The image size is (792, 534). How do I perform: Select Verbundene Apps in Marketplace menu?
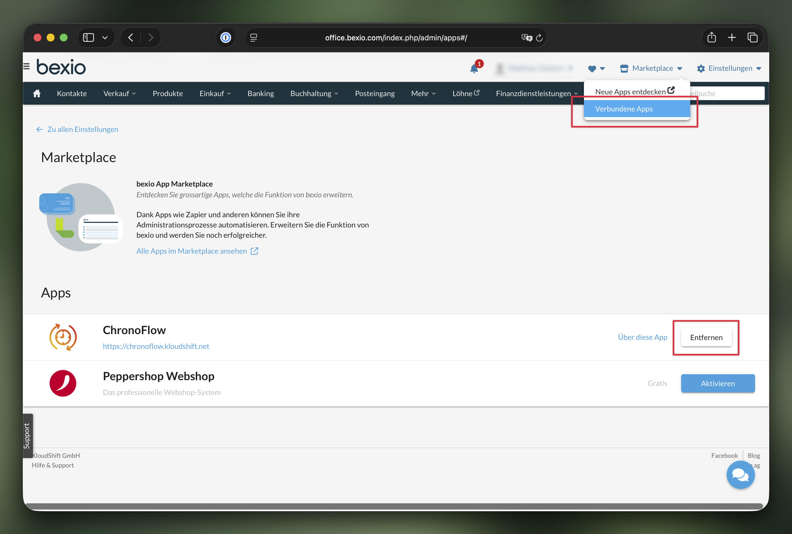click(x=624, y=108)
